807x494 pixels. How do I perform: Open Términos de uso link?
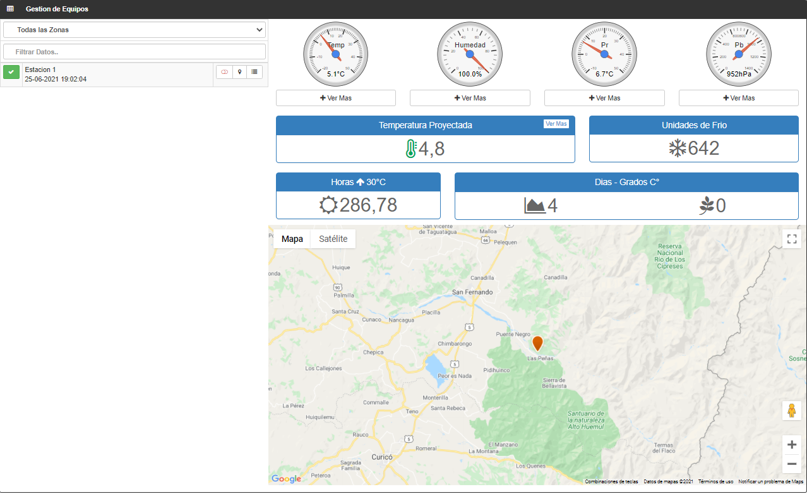pos(715,481)
